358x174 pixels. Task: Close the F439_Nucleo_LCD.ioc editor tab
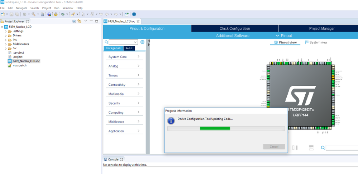tap(138, 21)
